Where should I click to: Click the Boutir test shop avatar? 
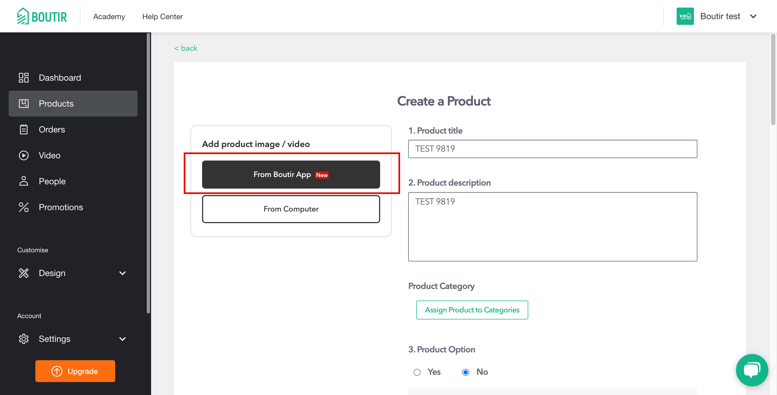point(685,16)
